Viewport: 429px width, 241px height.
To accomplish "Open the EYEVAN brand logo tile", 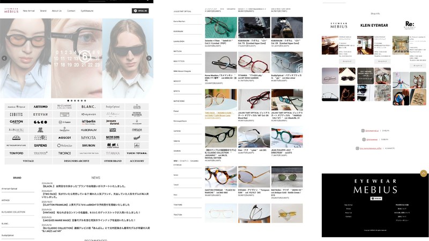I will 41,115.
